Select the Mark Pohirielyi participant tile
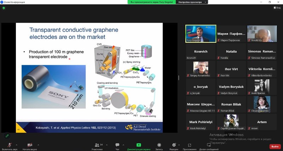Screen dimensions: 283x151 click(x=201, y=122)
